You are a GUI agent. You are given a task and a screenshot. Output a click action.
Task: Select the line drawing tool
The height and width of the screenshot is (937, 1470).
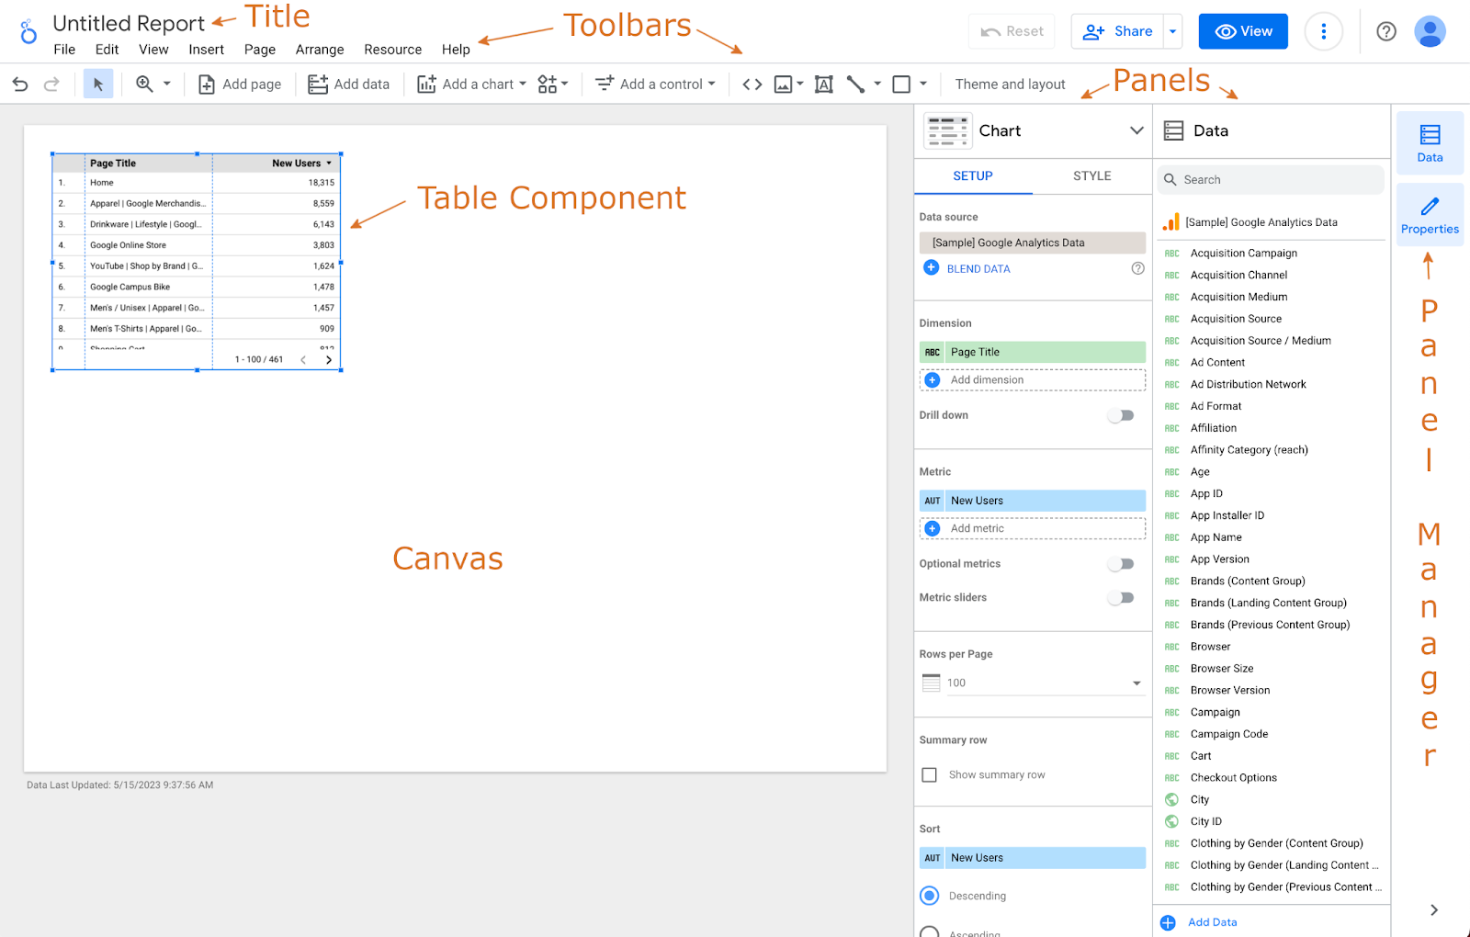click(x=855, y=85)
